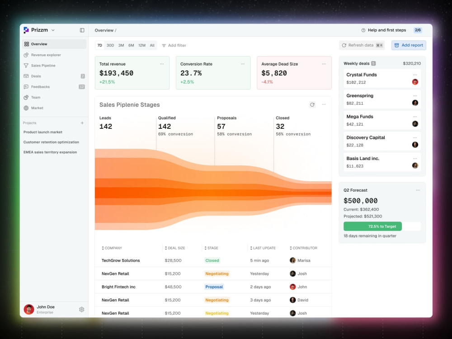Open Overview in the sidebar
Viewport: 452px width, 339px height.
pos(54,44)
